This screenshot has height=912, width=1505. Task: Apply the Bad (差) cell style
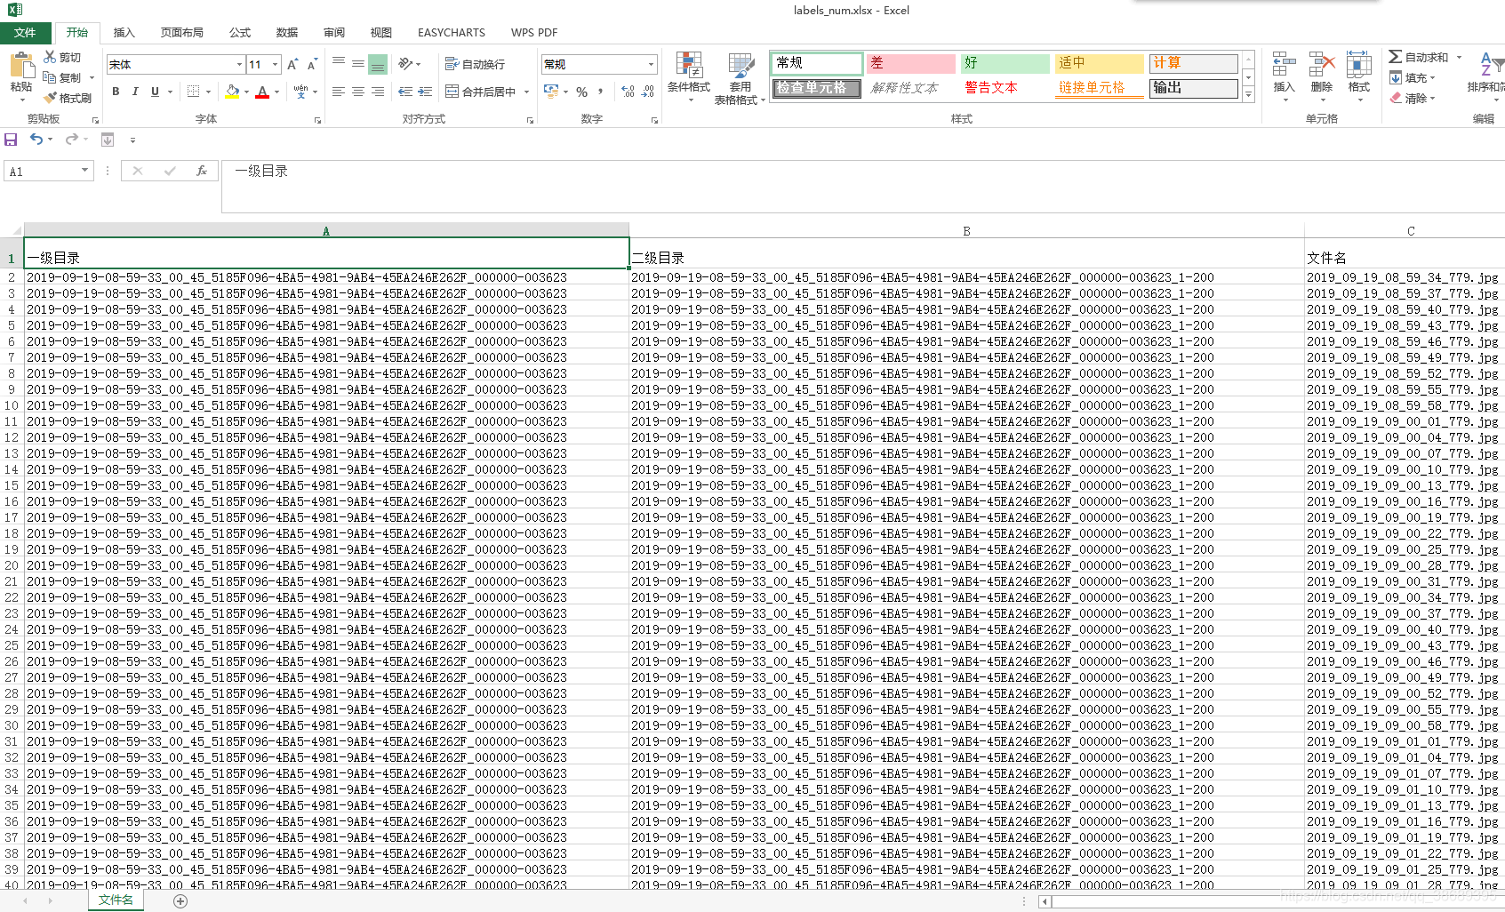[910, 63]
